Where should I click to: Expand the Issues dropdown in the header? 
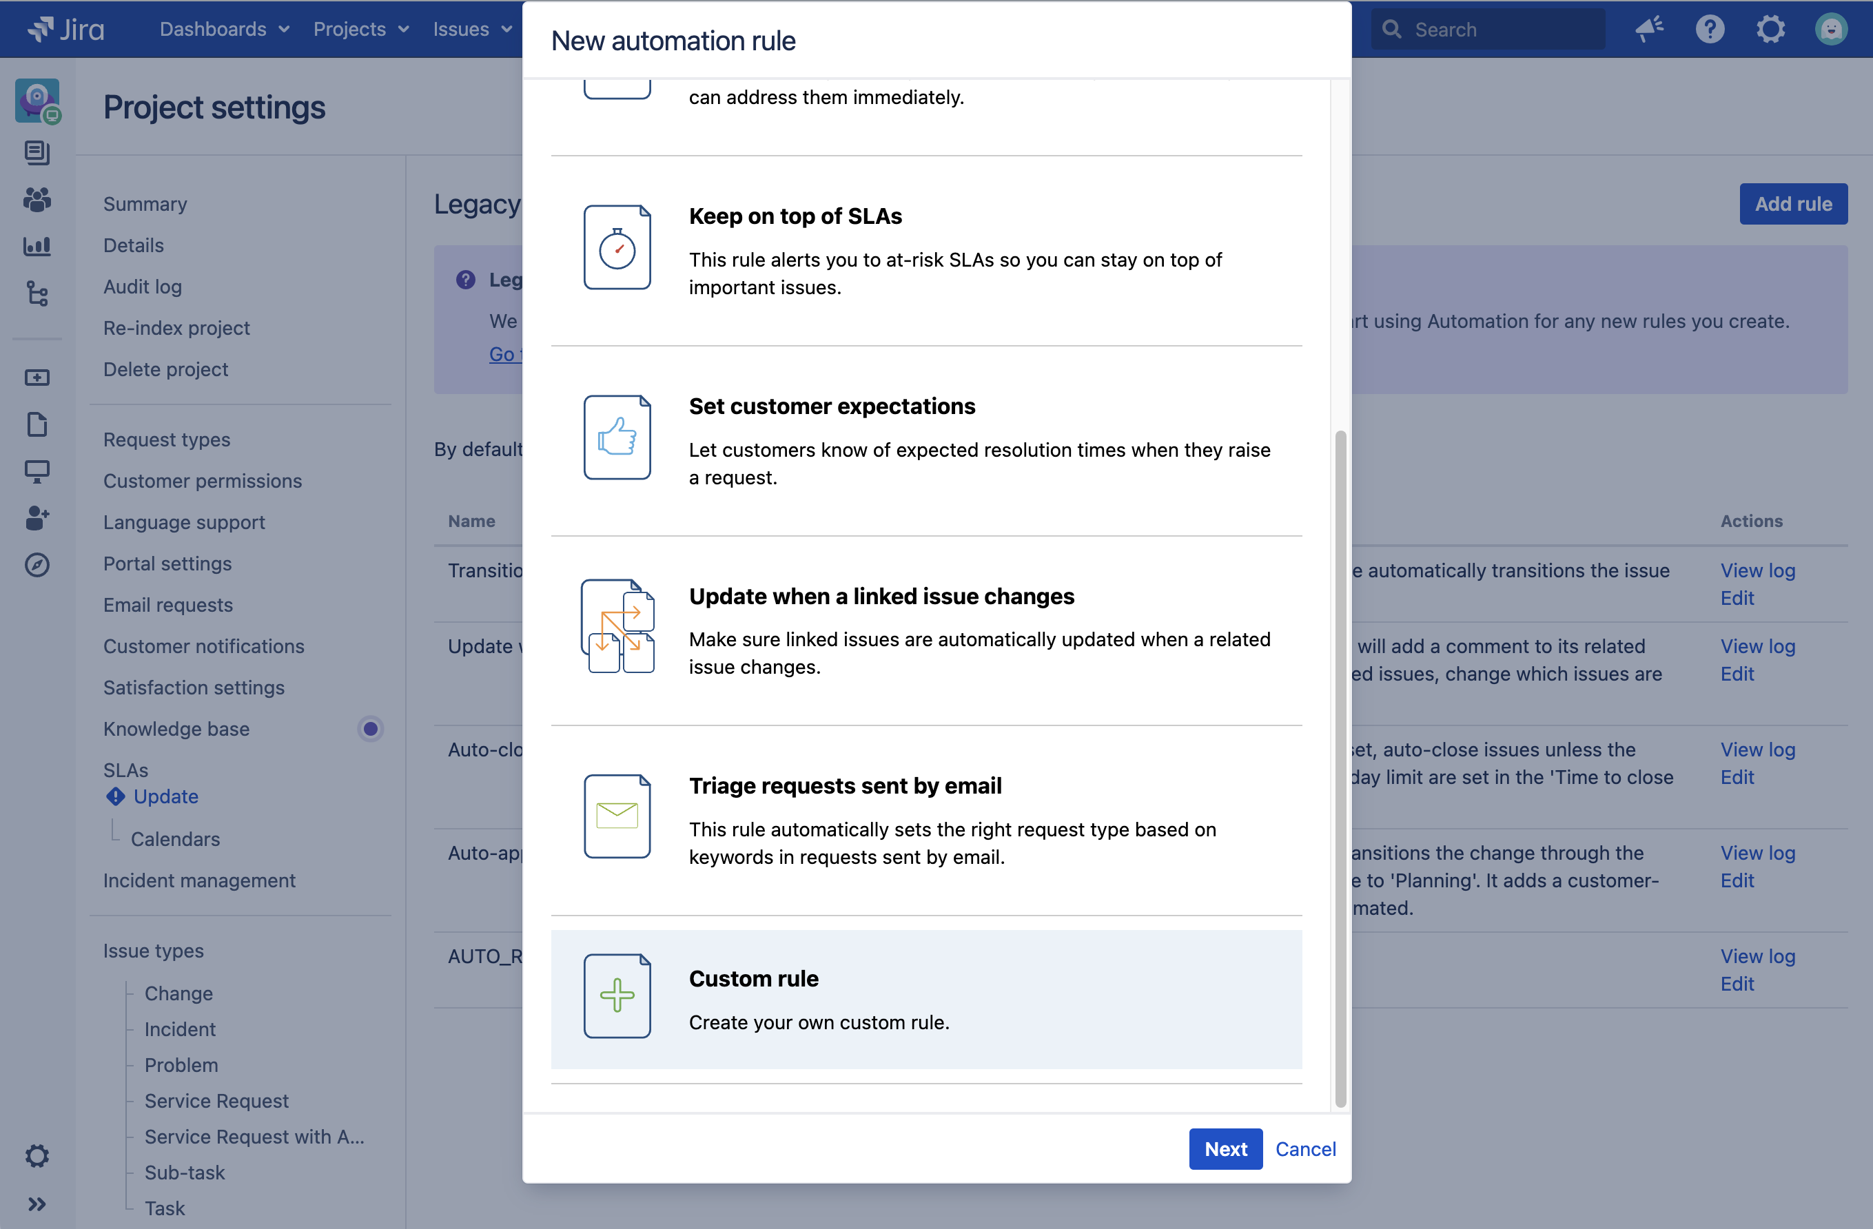471,29
